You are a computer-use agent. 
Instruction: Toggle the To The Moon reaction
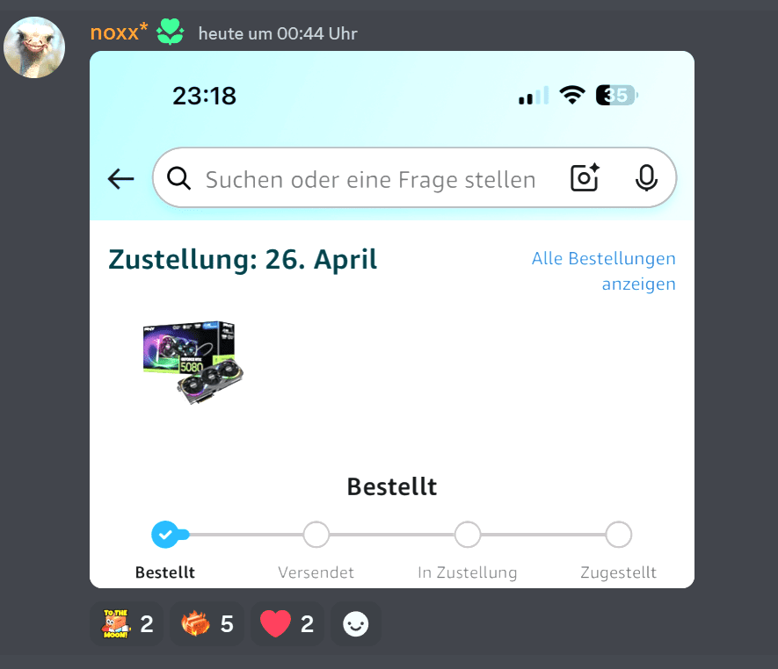[x=127, y=624]
